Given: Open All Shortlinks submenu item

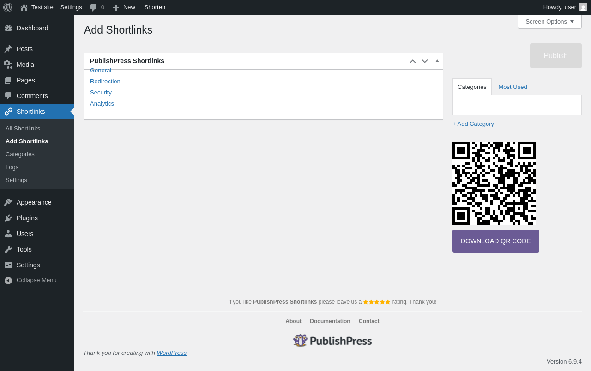Looking at the screenshot, I should pyautogui.click(x=37, y=128).
